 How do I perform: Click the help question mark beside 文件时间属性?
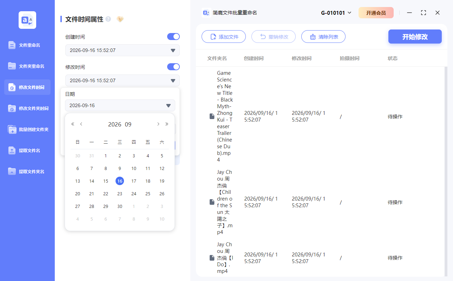pyautogui.click(x=108, y=19)
